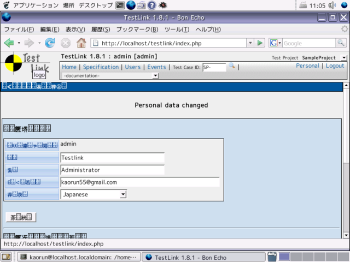Click the green Go arrow next to URL
This screenshot has width=350, height=262.
(x=260, y=43)
